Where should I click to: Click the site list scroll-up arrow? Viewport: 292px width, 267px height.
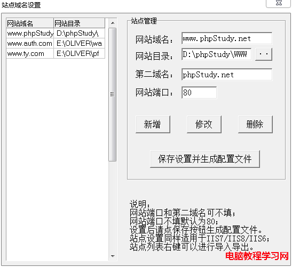point(113,23)
